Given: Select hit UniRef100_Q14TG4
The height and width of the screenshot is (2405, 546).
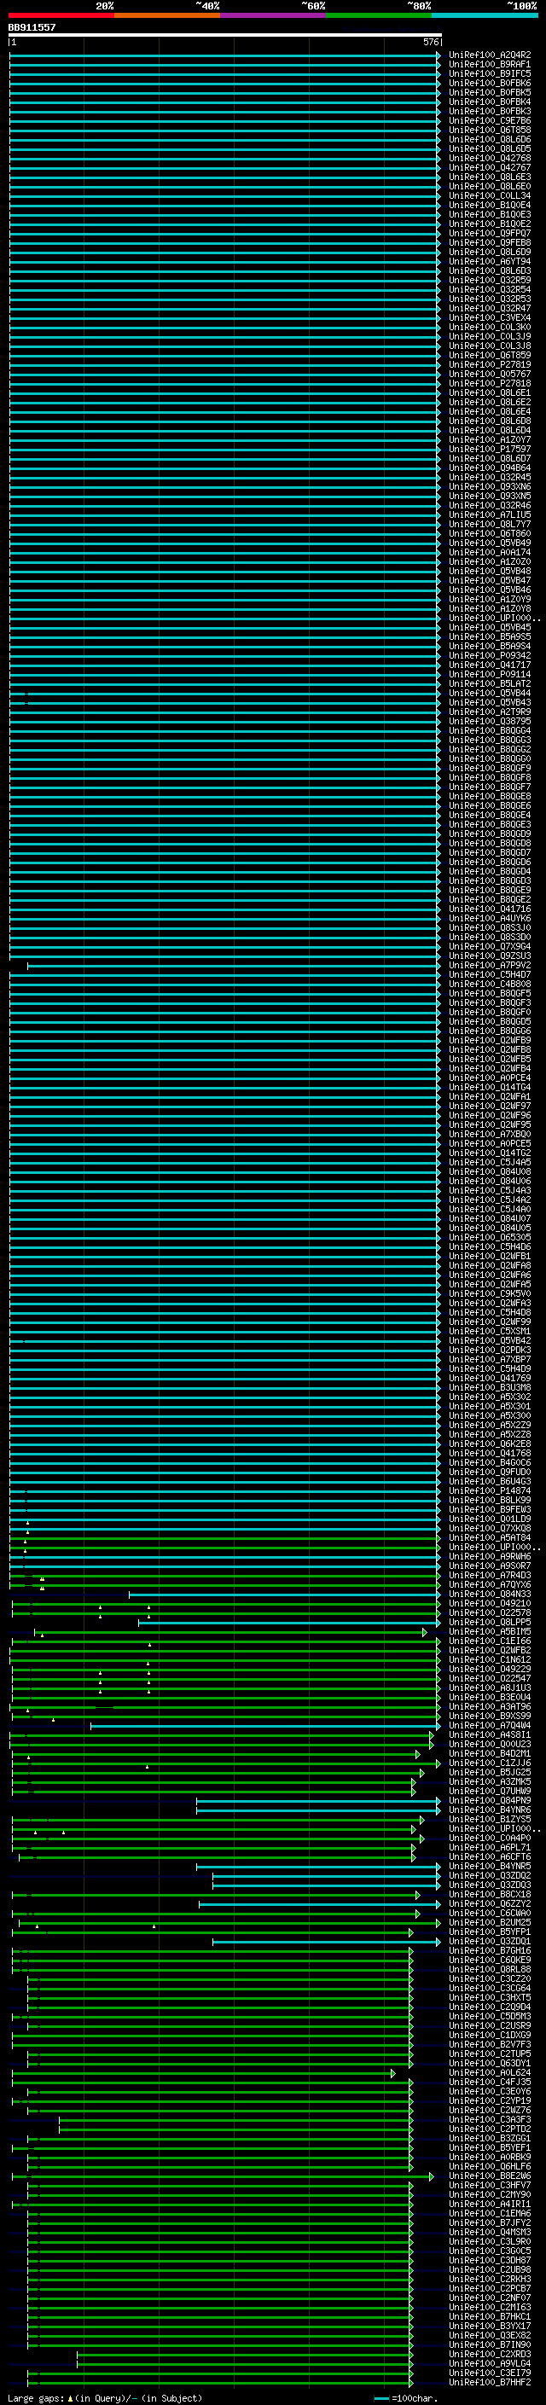Looking at the screenshot, I should [490, 1088].
